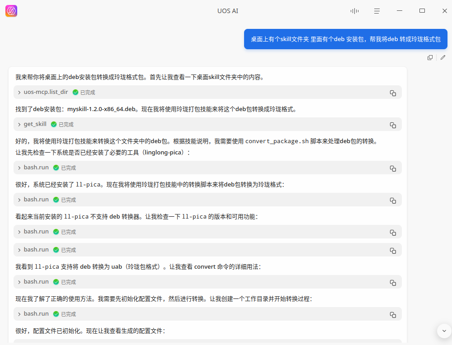Expand bash.run above '配置文件已初始化' line
452x345 pixels.
pyautogui.click(x=19, y=314)
